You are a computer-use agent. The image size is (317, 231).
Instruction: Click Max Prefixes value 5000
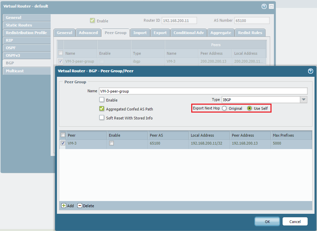(277, 143)
